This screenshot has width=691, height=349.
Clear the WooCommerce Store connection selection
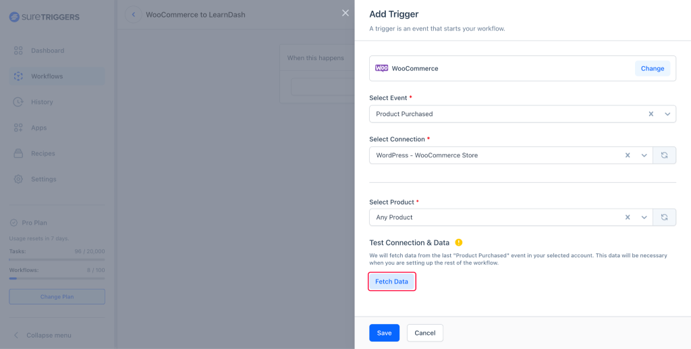pos(628,155)
